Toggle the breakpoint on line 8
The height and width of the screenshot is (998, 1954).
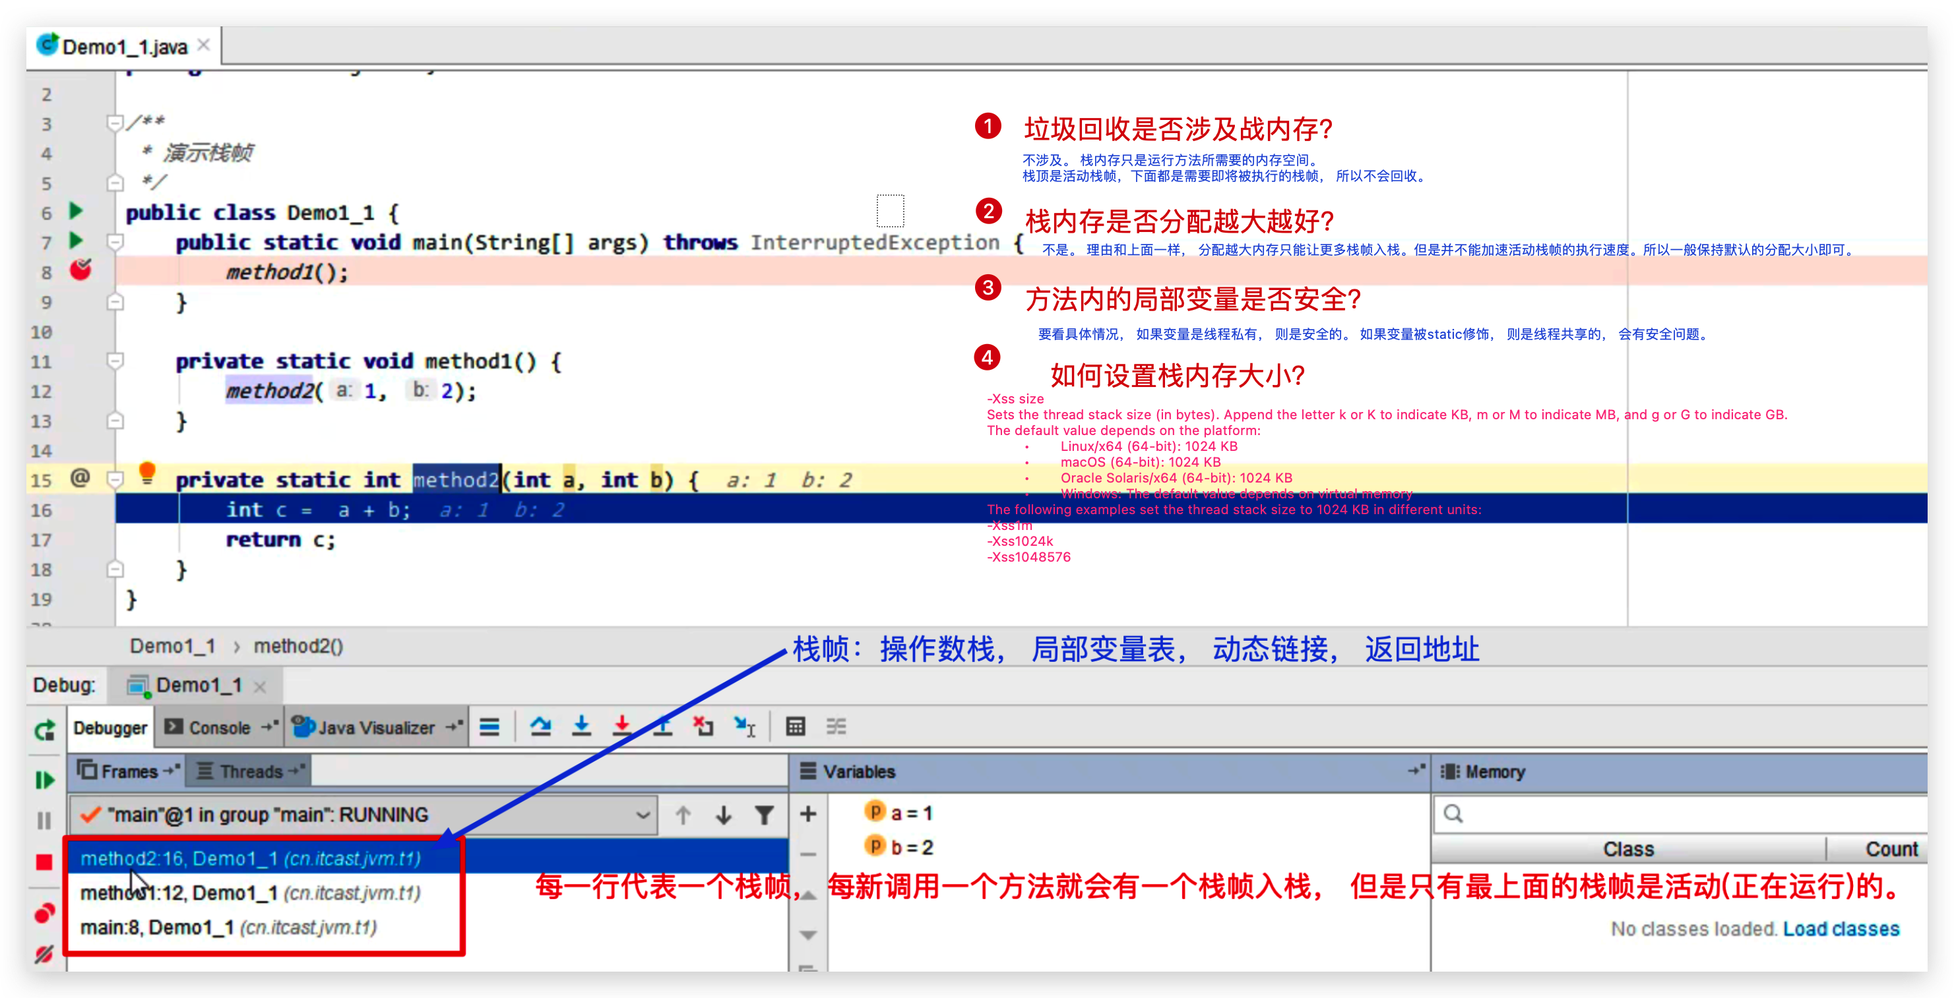[80, 270]
